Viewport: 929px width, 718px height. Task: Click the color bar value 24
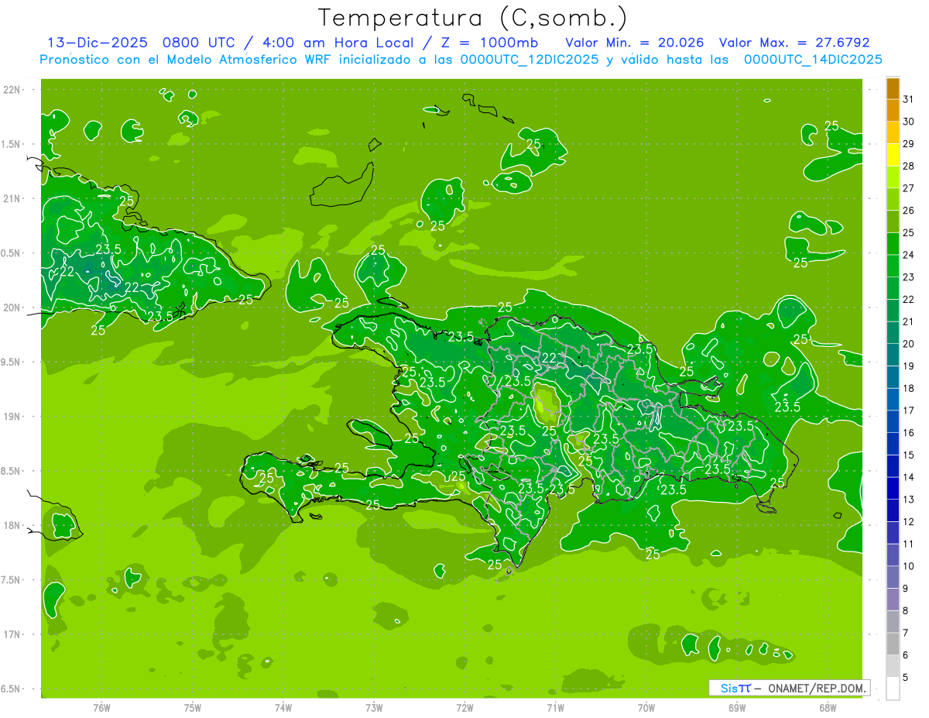[x=908, y=255]
